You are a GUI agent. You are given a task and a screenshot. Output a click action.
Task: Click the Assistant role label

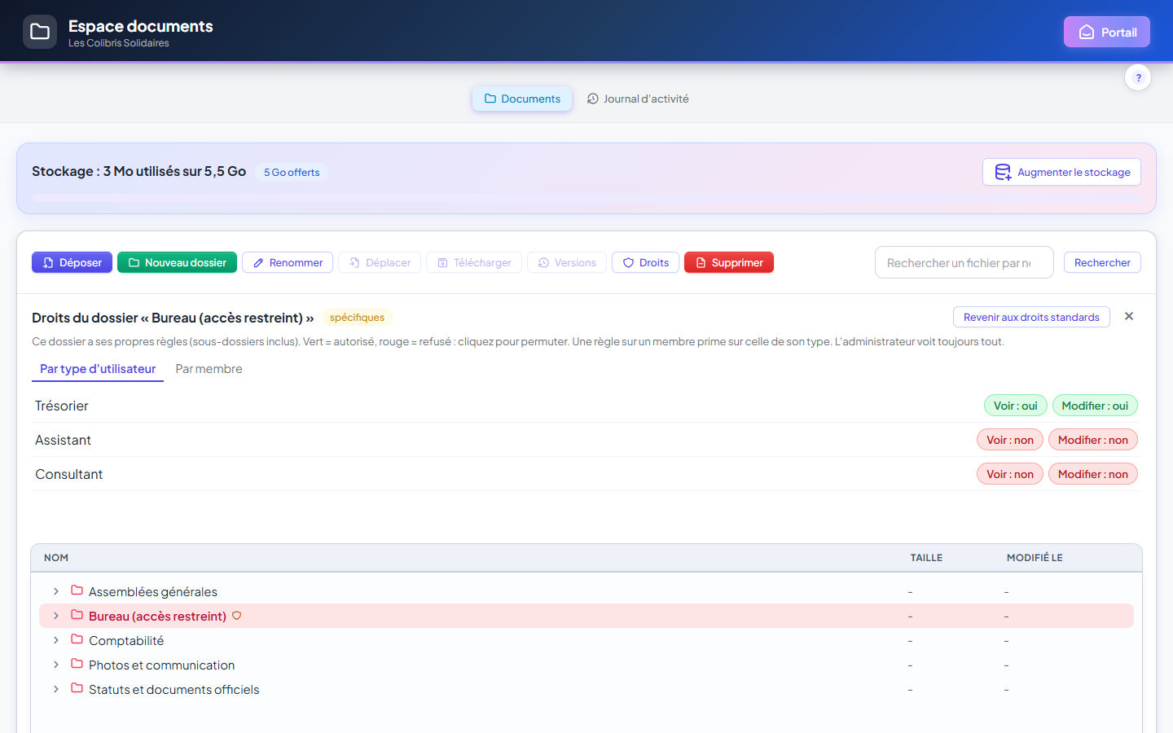pyautogui.click(x=63, y=440)
